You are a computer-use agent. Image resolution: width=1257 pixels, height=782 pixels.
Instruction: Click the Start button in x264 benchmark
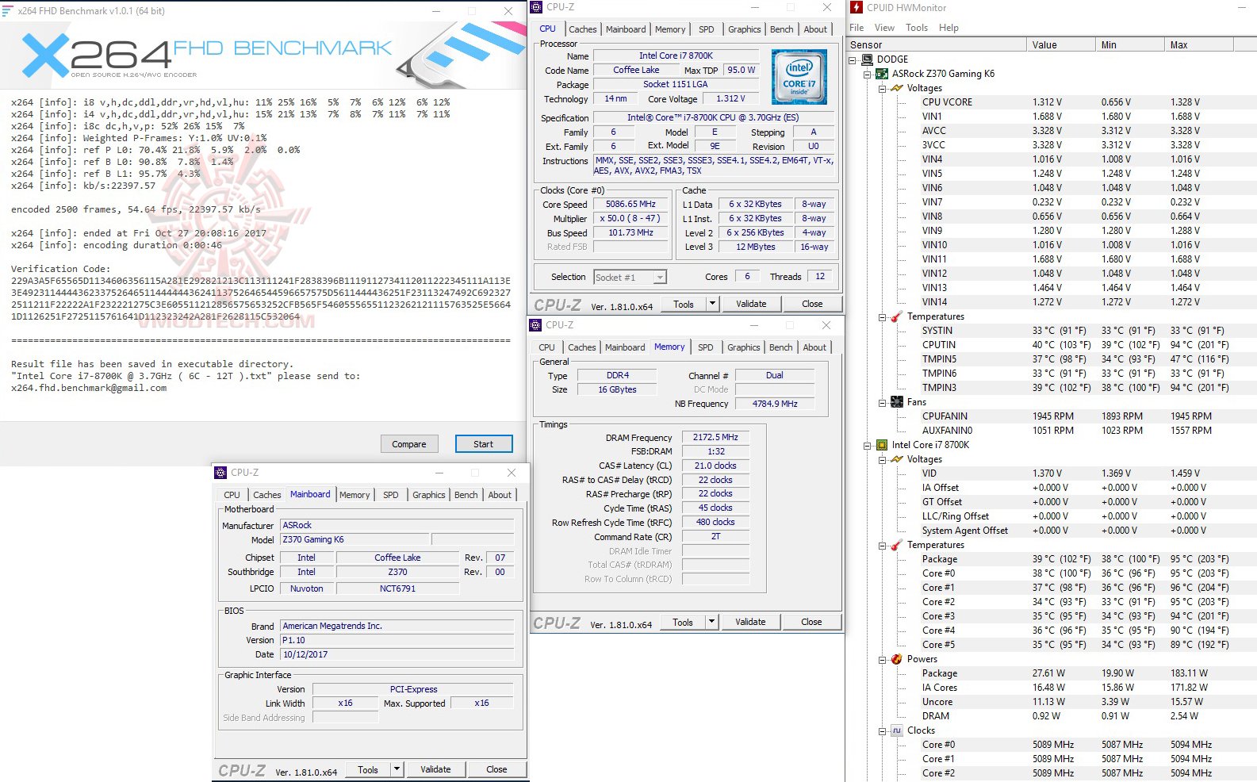tap(484, 444)
